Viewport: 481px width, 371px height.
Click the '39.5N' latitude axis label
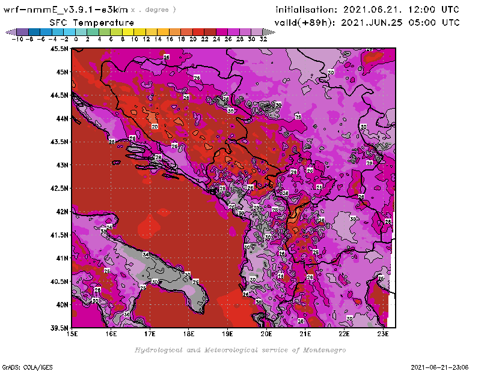[59, 328]
